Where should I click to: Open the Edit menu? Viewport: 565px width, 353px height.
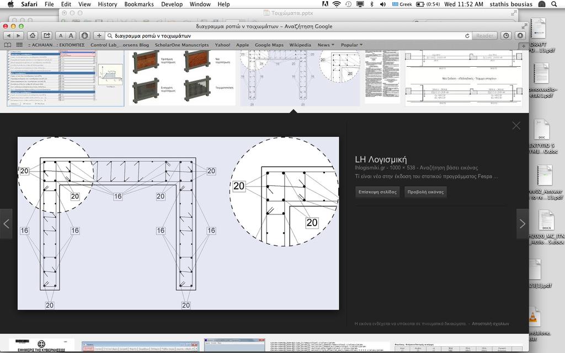click(66, 4)
